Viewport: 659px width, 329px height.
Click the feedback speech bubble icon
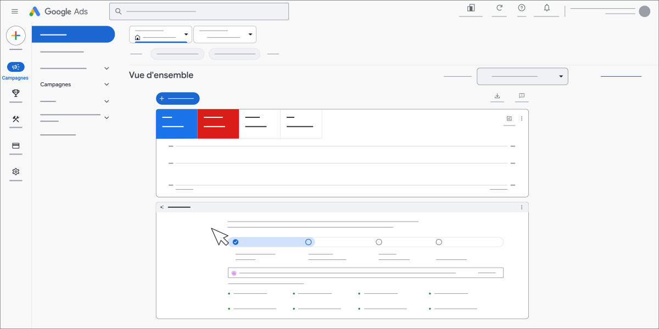pos(521,96)
